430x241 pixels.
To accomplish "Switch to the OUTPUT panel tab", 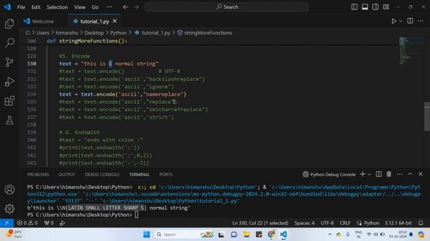I will coord(67,174).
